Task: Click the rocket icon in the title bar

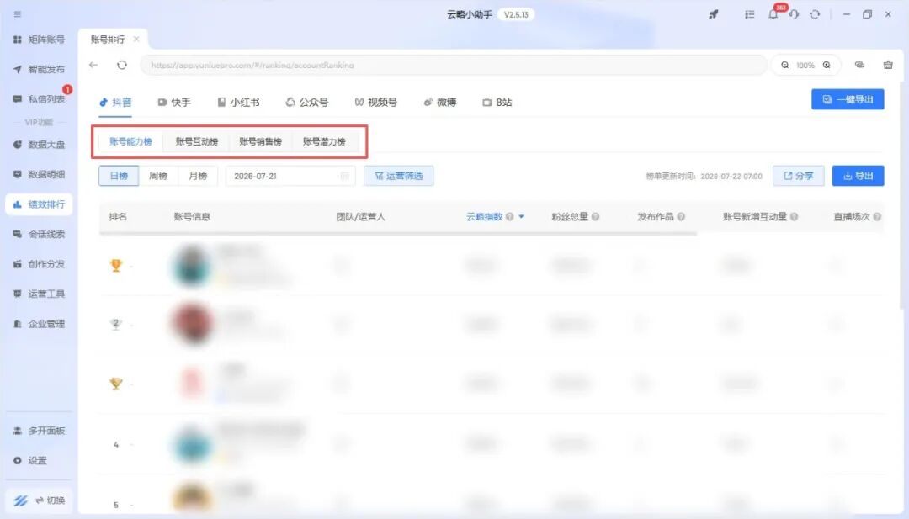Action: tap(714, 14)
